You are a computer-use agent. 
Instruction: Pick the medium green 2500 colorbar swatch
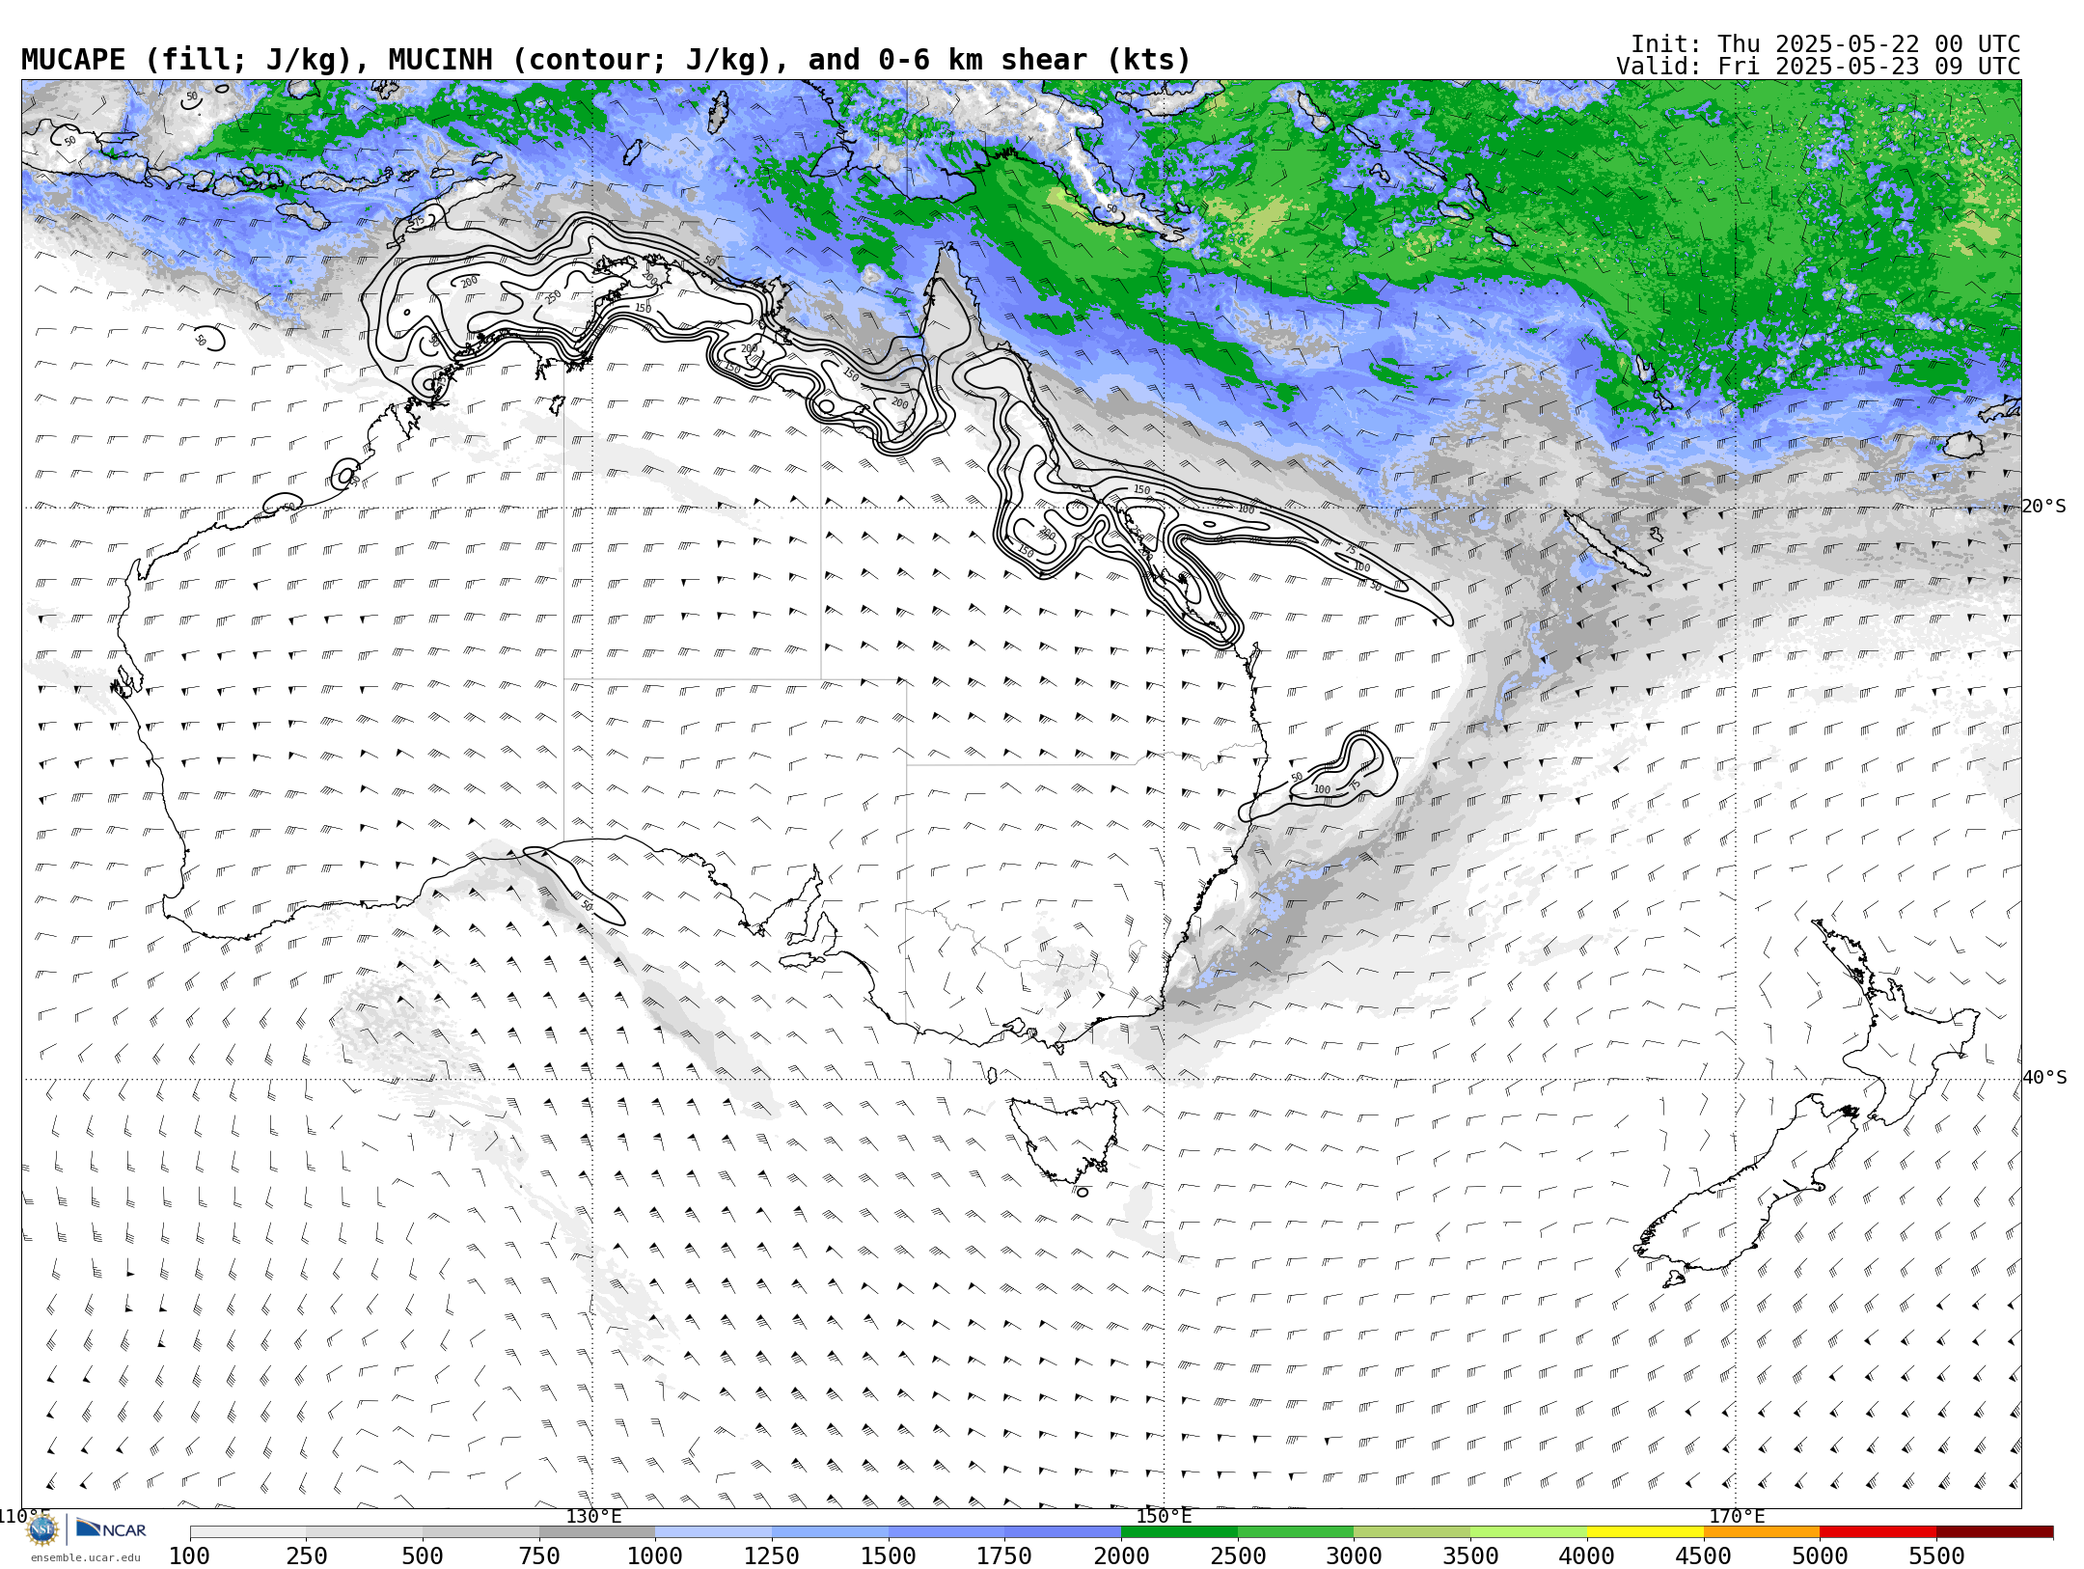pyautogui.click(x=1296, y=1531)
